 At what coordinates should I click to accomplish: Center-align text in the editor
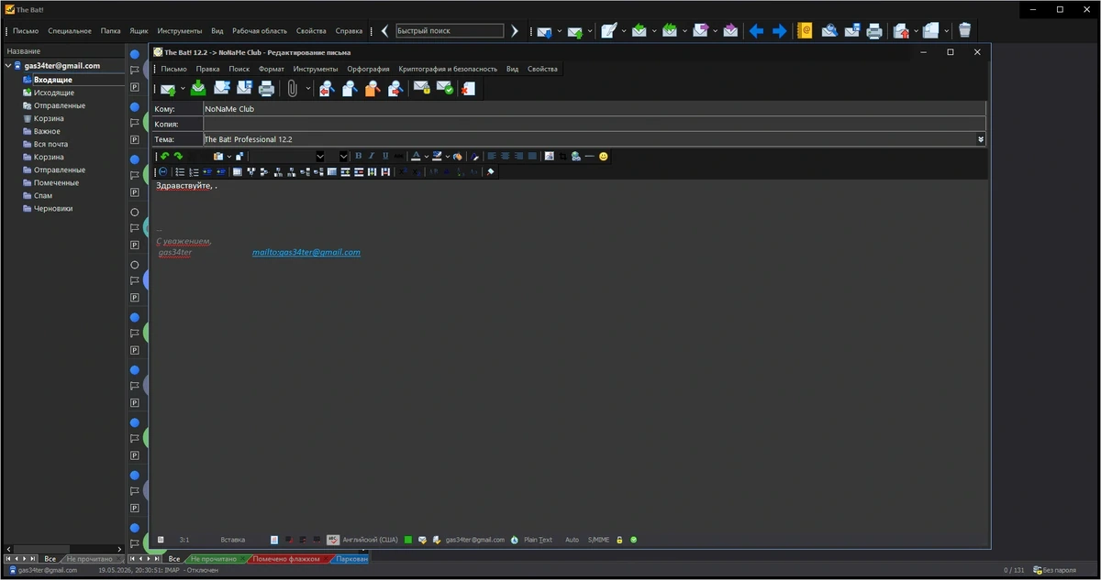point(505,156)
